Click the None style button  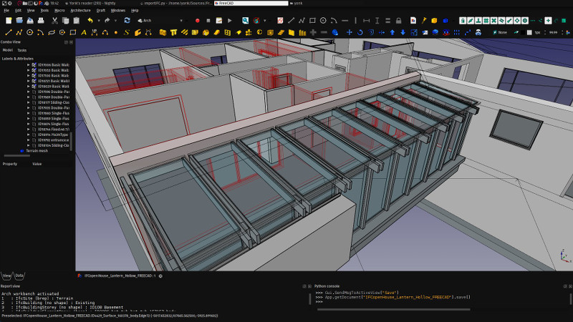[x=501, y=32]
